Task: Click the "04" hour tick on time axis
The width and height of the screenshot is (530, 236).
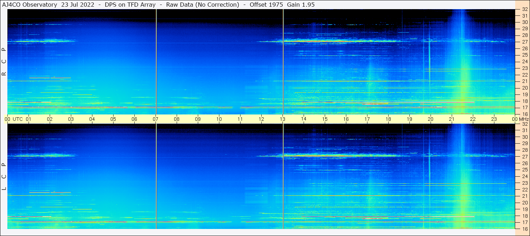Action: 92,119
